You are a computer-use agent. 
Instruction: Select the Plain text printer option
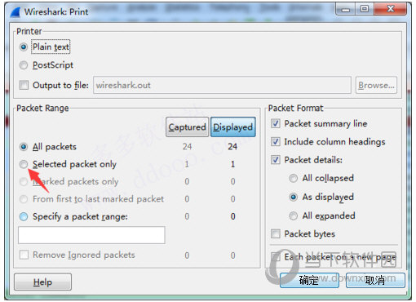pyautogui.click(x=24, y=47)
